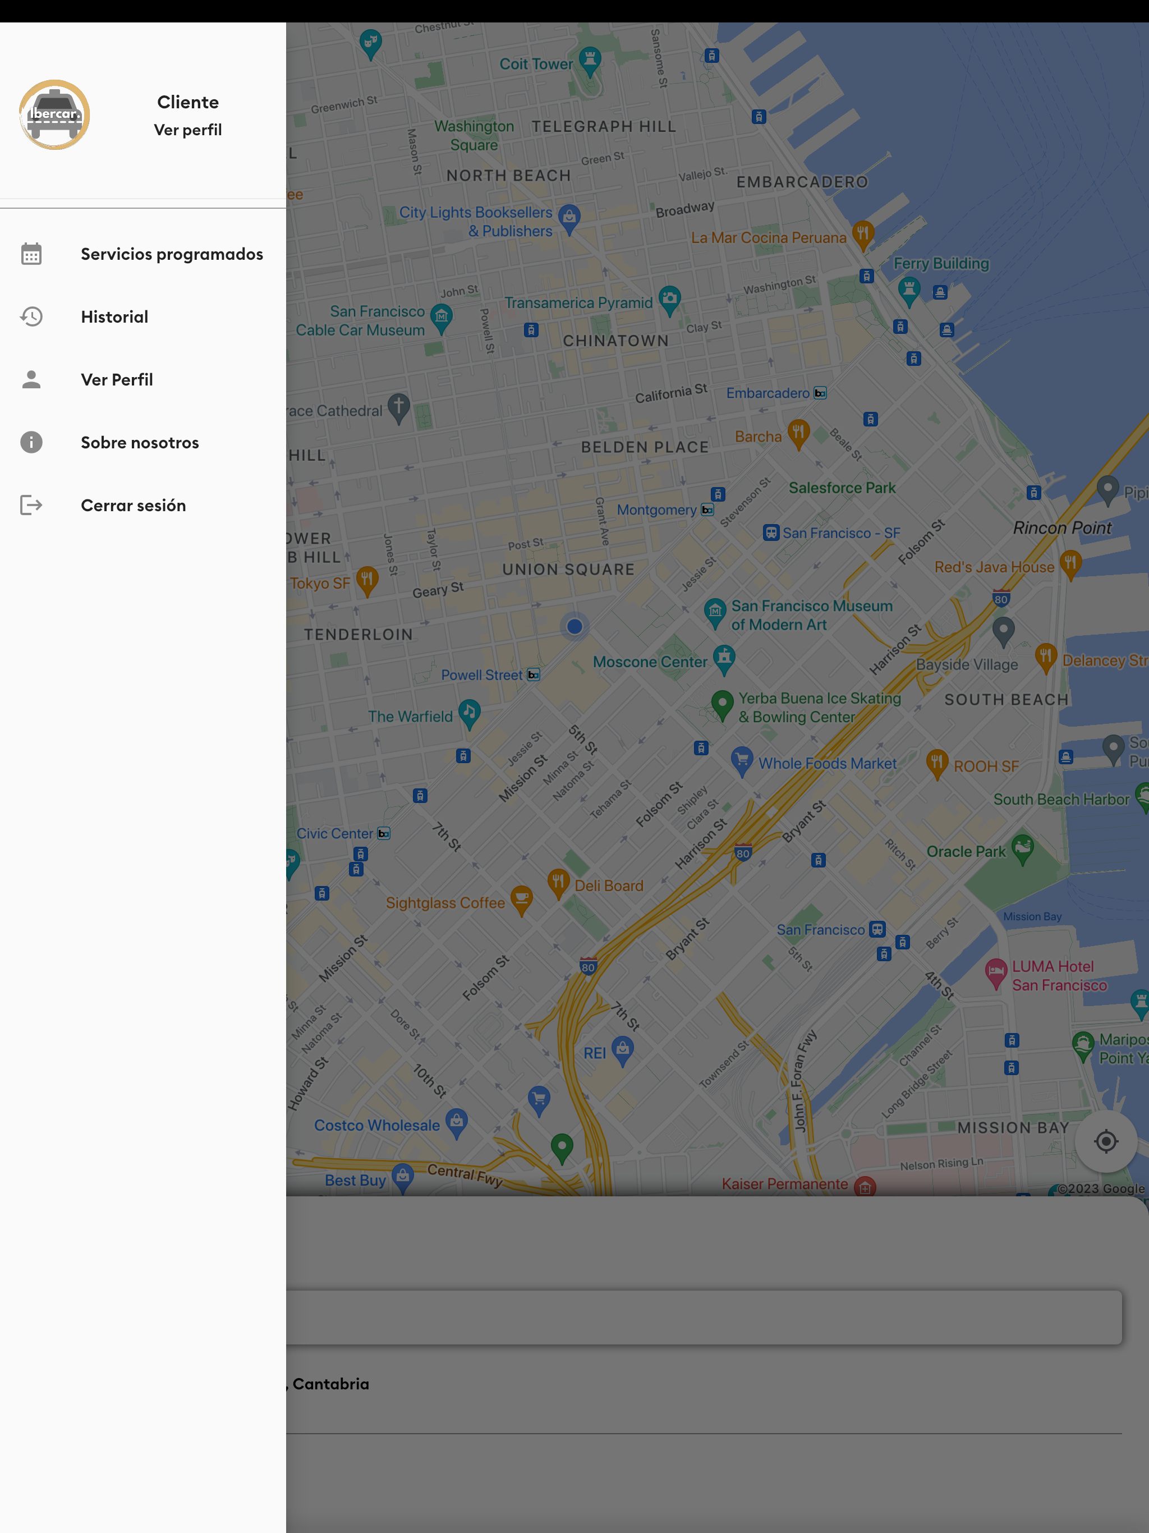Click the Transamerica Pyramid camera pin

(x=669, y=300)
